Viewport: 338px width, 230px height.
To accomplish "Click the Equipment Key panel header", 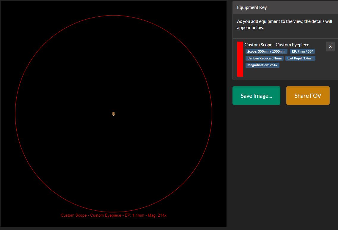I will (285, 7).
